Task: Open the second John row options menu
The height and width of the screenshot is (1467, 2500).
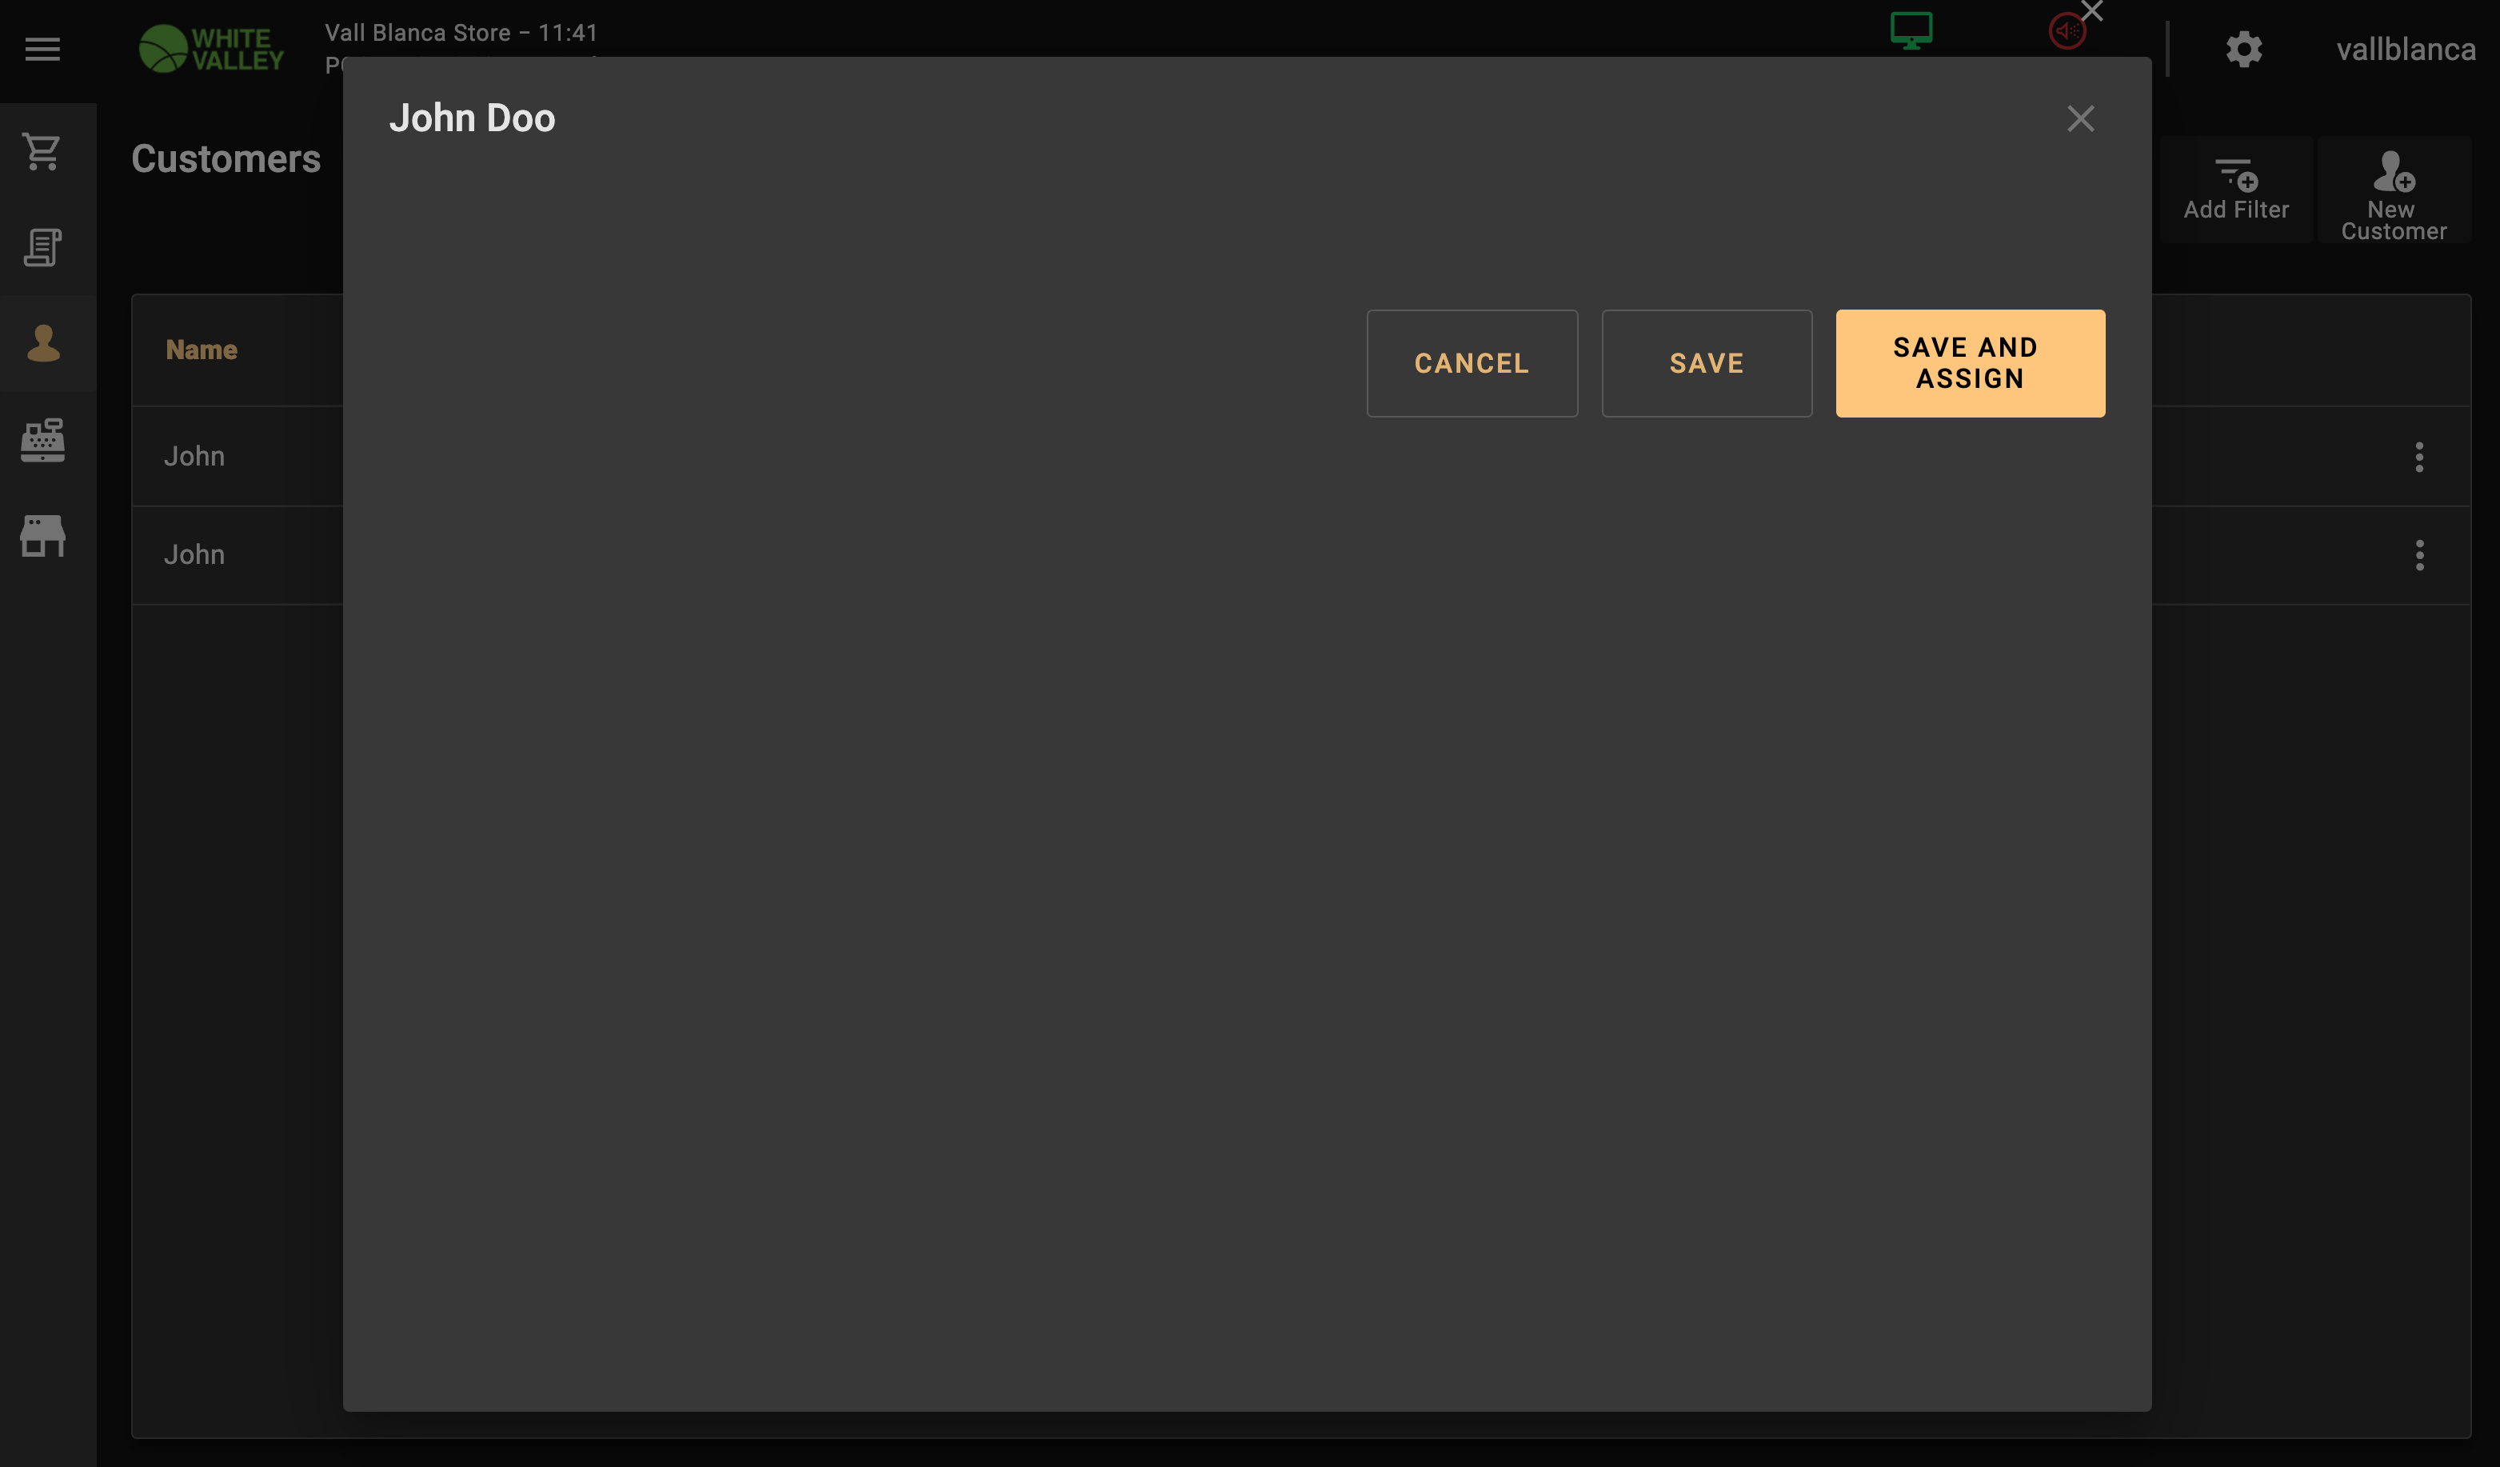Action: click(2418, 555)
